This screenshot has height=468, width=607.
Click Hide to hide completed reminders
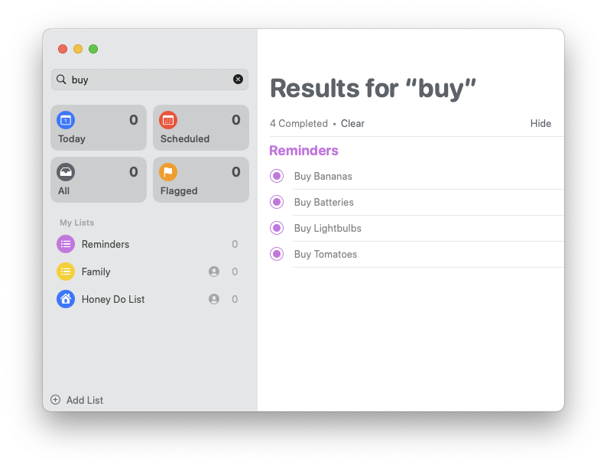click(x=540, y=123)
